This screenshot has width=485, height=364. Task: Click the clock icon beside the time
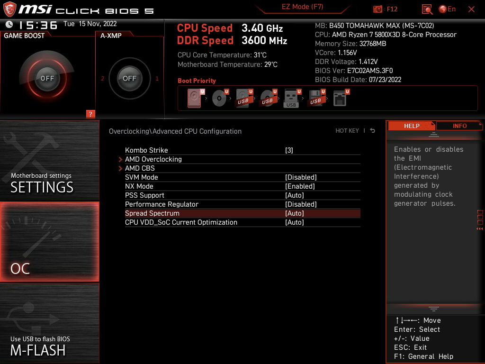9,24
